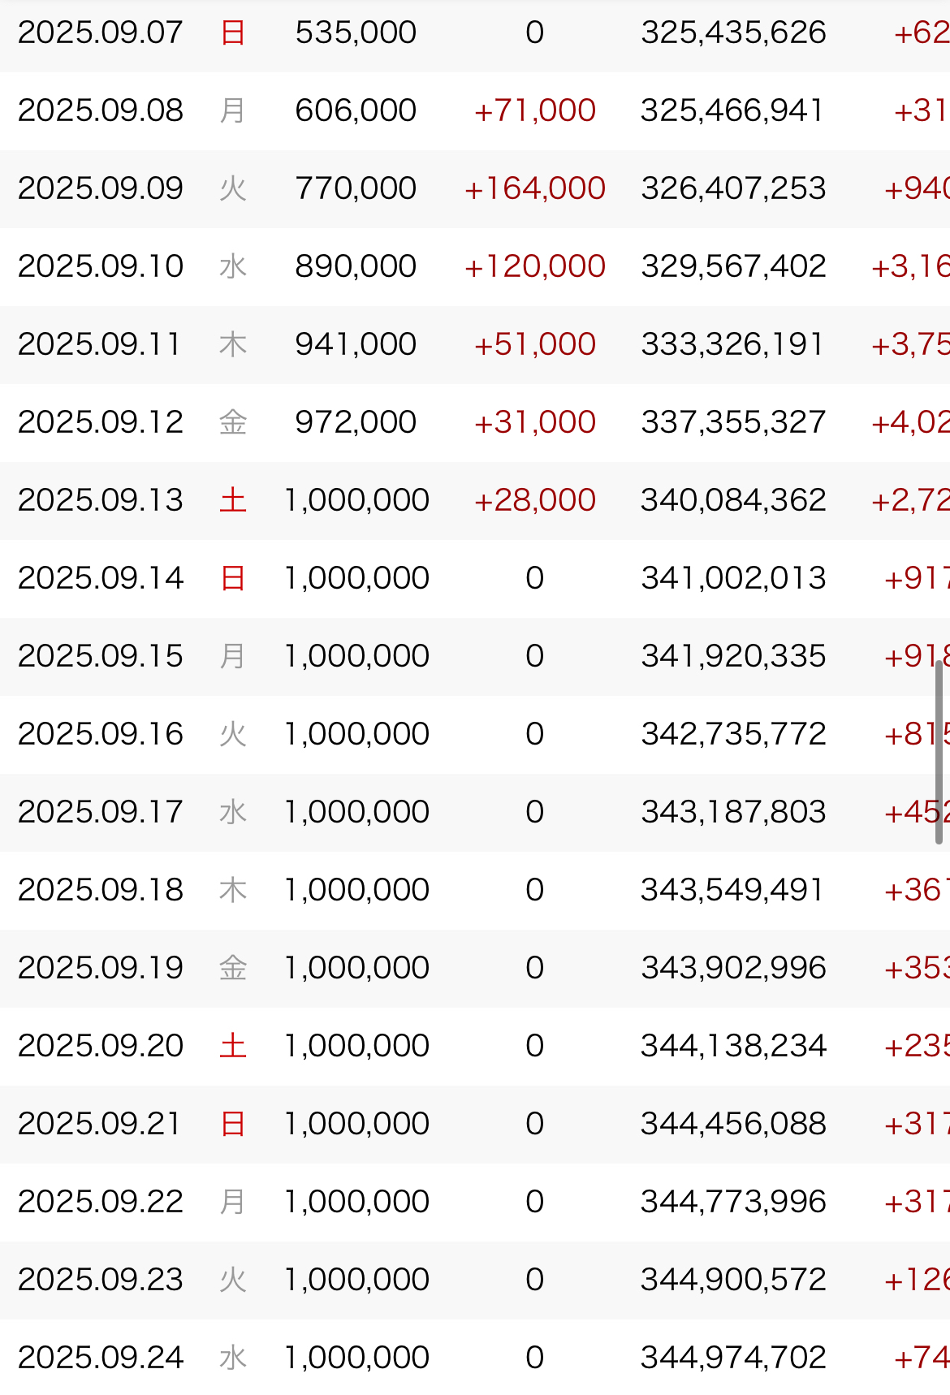Click the +28,000 increase value

(x=534, y=500)
